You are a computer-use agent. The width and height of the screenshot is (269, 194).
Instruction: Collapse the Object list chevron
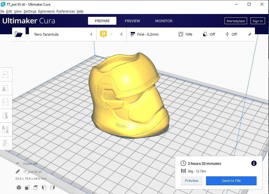[17, 163]
